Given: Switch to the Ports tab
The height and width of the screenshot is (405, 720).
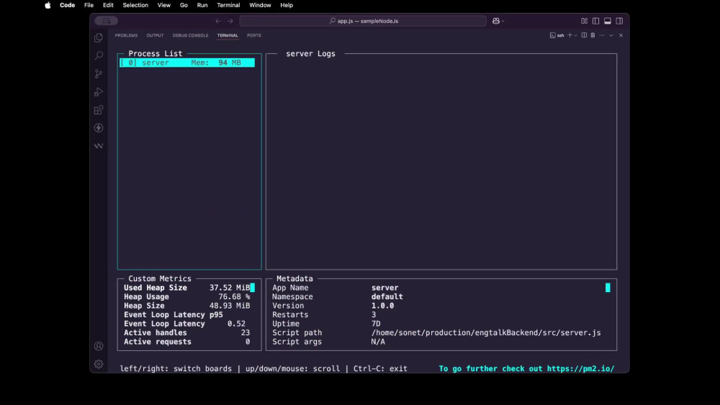Looking at the screenshot, I should [254, 35].
